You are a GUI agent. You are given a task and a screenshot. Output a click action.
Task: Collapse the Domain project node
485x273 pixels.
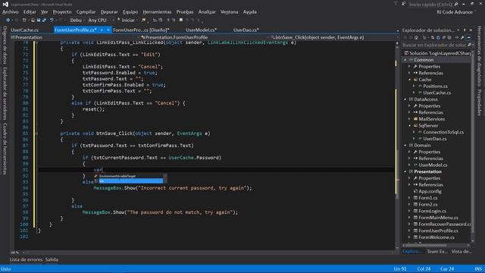pos(405,146)
